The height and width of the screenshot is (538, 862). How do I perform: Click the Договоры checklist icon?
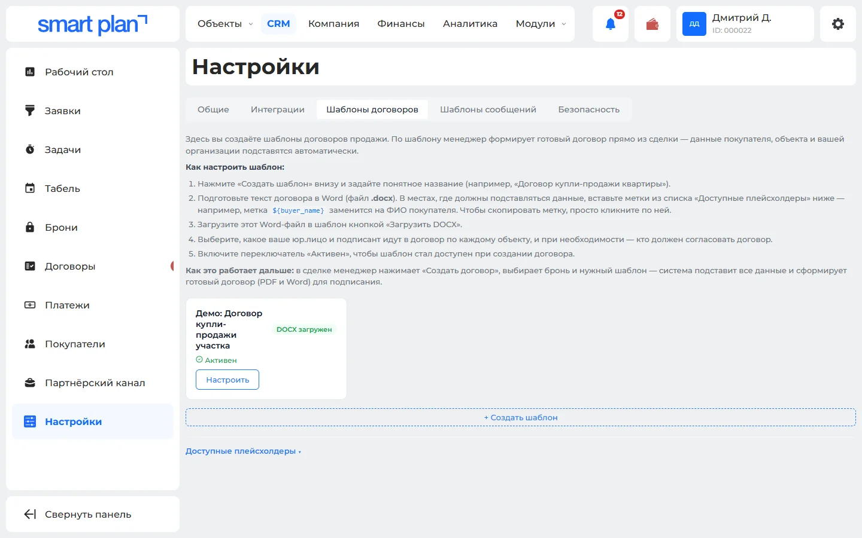[x=30, y=266]
